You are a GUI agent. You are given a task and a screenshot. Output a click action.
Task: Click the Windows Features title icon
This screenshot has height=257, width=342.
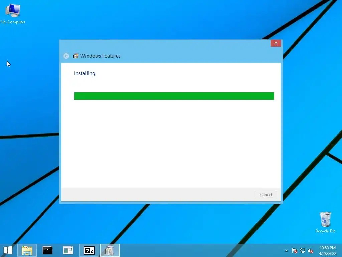pyautogui.click(x=76, y=56)
